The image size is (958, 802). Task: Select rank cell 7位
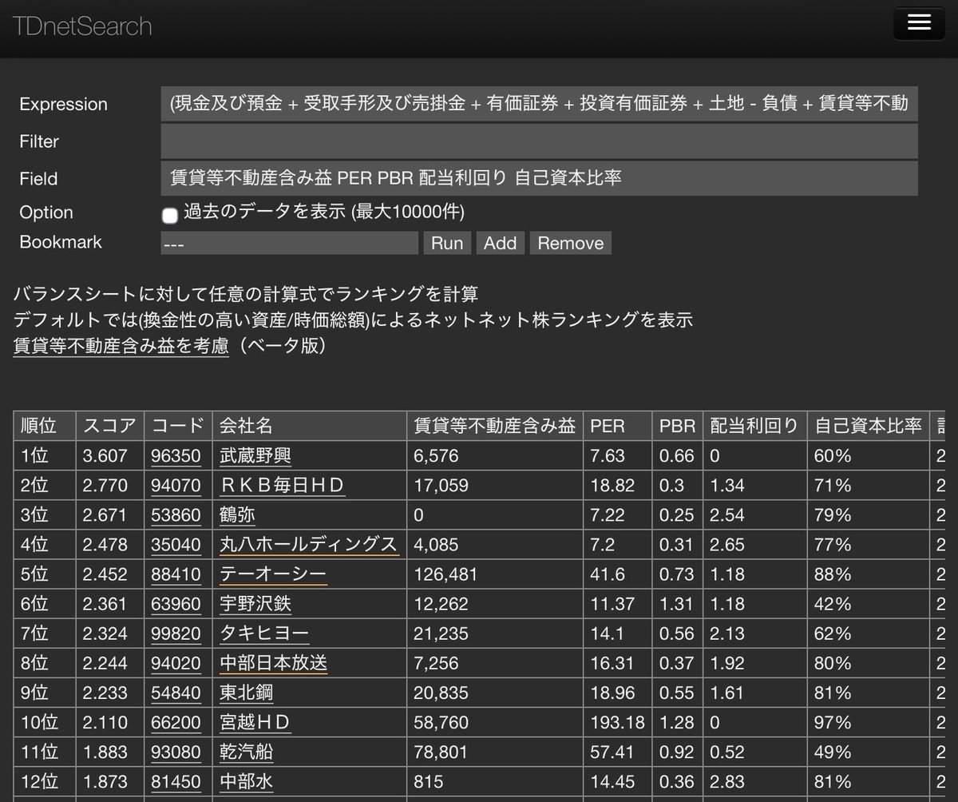(x=45, y=633)
